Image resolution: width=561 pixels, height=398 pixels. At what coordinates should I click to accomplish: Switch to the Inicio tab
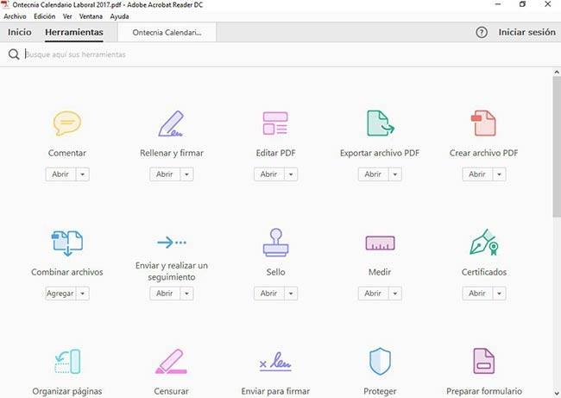20,32
